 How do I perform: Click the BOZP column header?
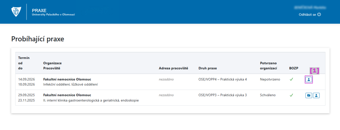click(294, 68)
